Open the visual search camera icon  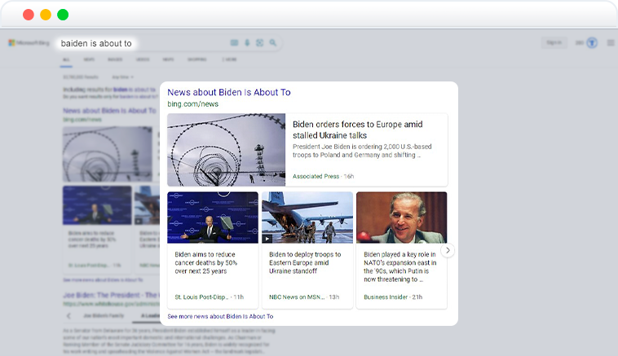(260, 42)
